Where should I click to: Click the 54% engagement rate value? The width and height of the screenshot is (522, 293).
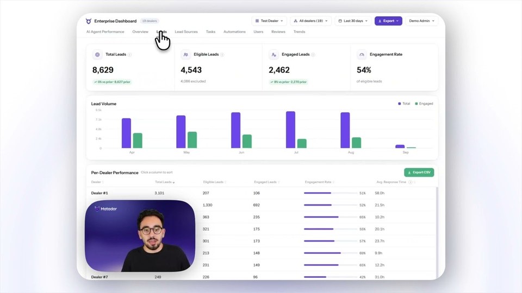(364, 70)
